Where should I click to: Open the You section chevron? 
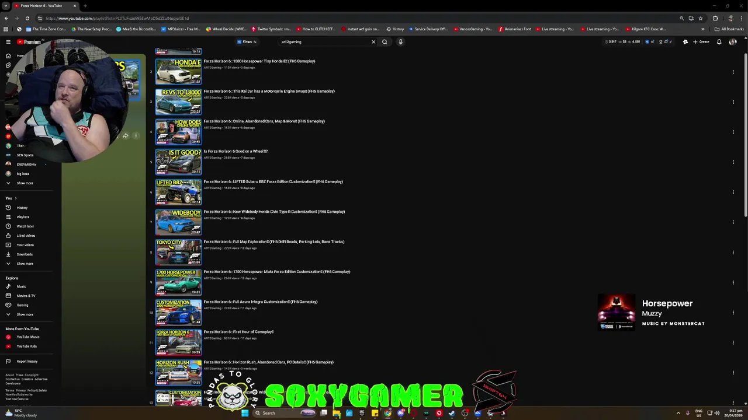click(x=16, y=198)
